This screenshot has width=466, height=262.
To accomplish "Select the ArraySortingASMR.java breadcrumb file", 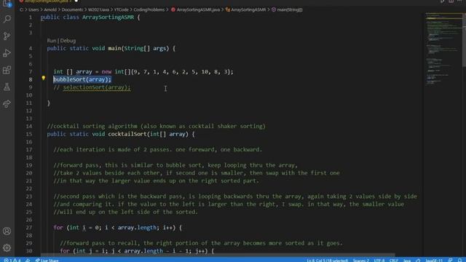I will pos(196,9).
